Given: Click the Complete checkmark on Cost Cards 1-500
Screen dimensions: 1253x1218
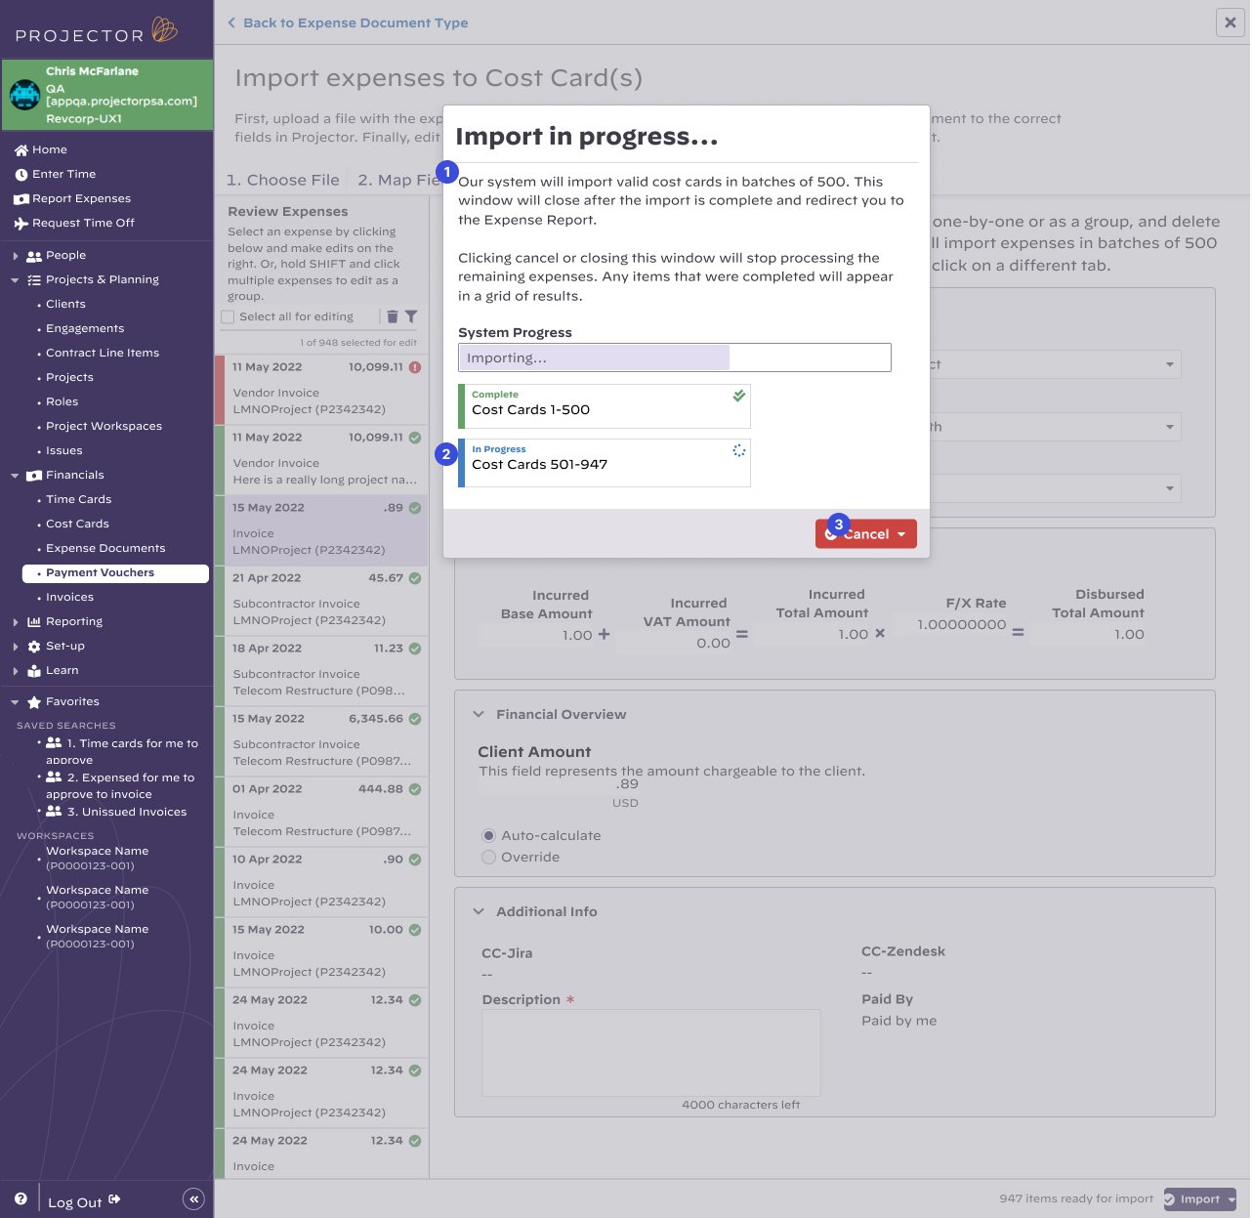Looking at the screenshot, I should tap(739, 396).
